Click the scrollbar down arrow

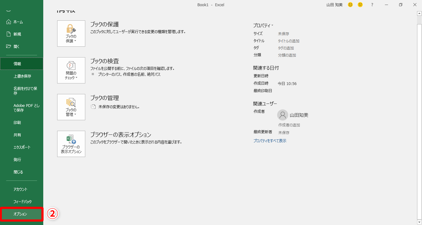pyautogui.click(x=419, y=223)
